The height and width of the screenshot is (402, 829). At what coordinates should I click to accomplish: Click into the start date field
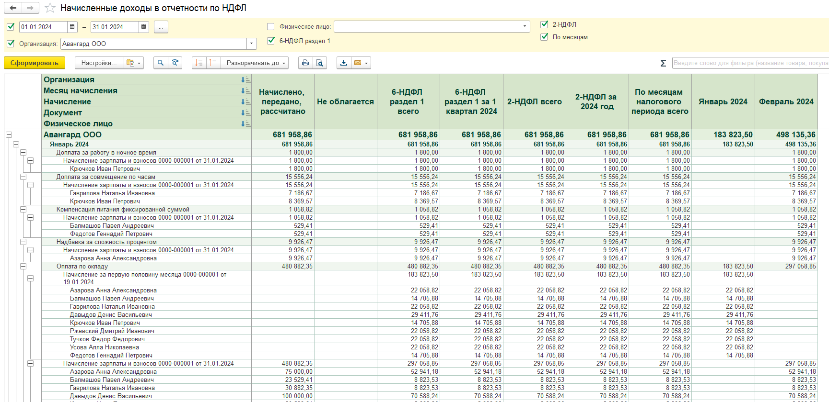coord(44,27)
